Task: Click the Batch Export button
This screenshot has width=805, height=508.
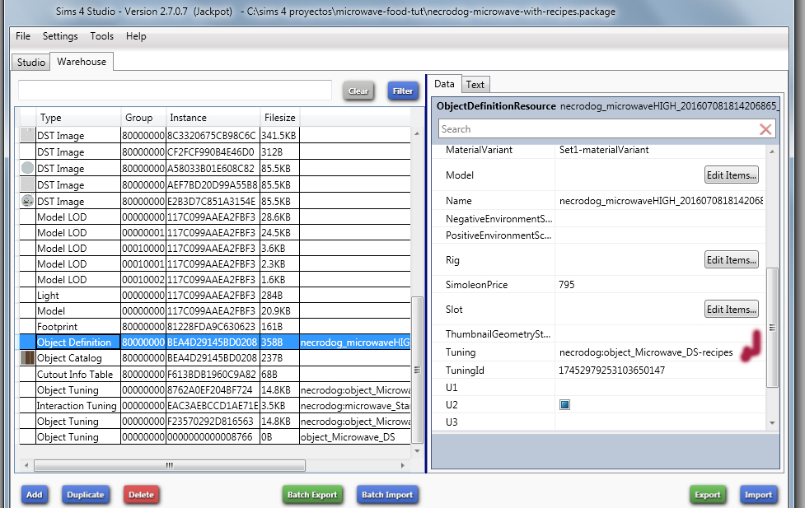Action: (312, 495)
